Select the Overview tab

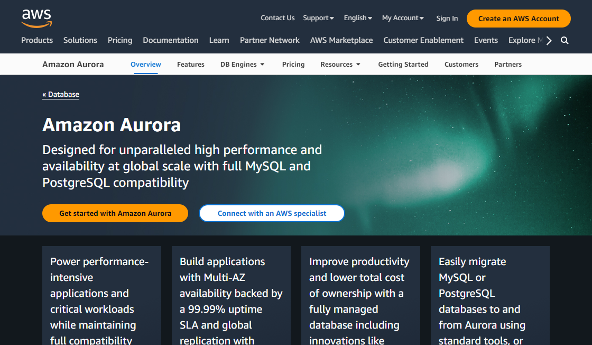[146, 64]
